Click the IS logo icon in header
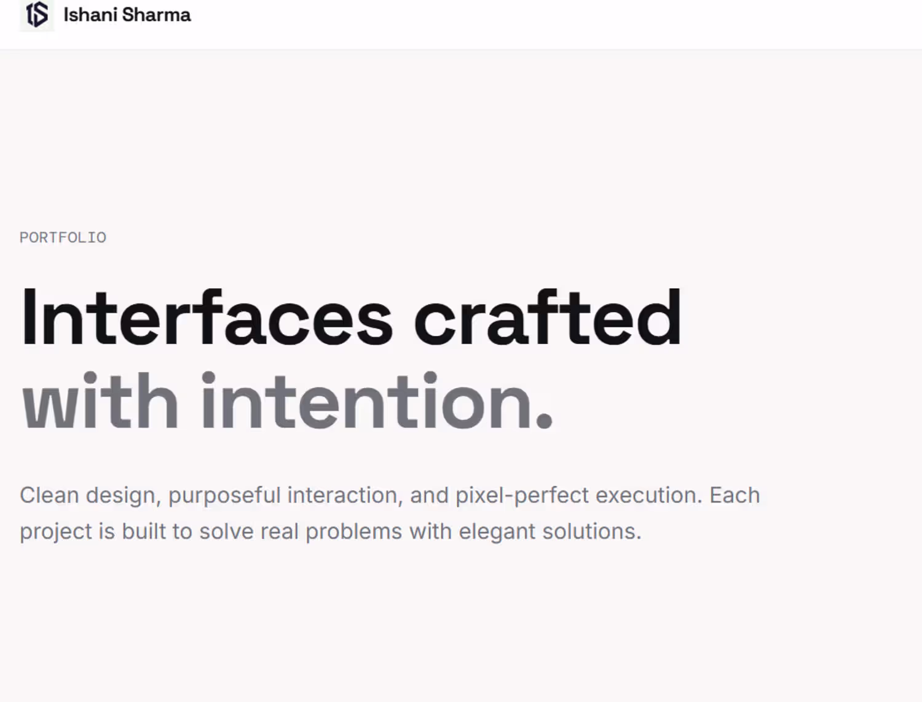Viewport: 922px width, 702px height. (37, 14)
